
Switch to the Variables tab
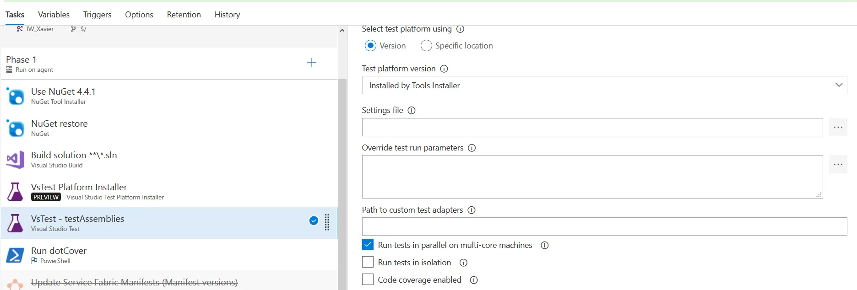[54, 15]
